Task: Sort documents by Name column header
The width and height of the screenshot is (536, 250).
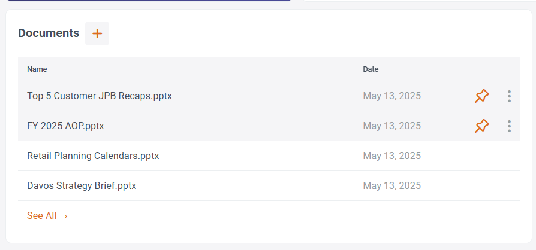Action: point(37,69)
